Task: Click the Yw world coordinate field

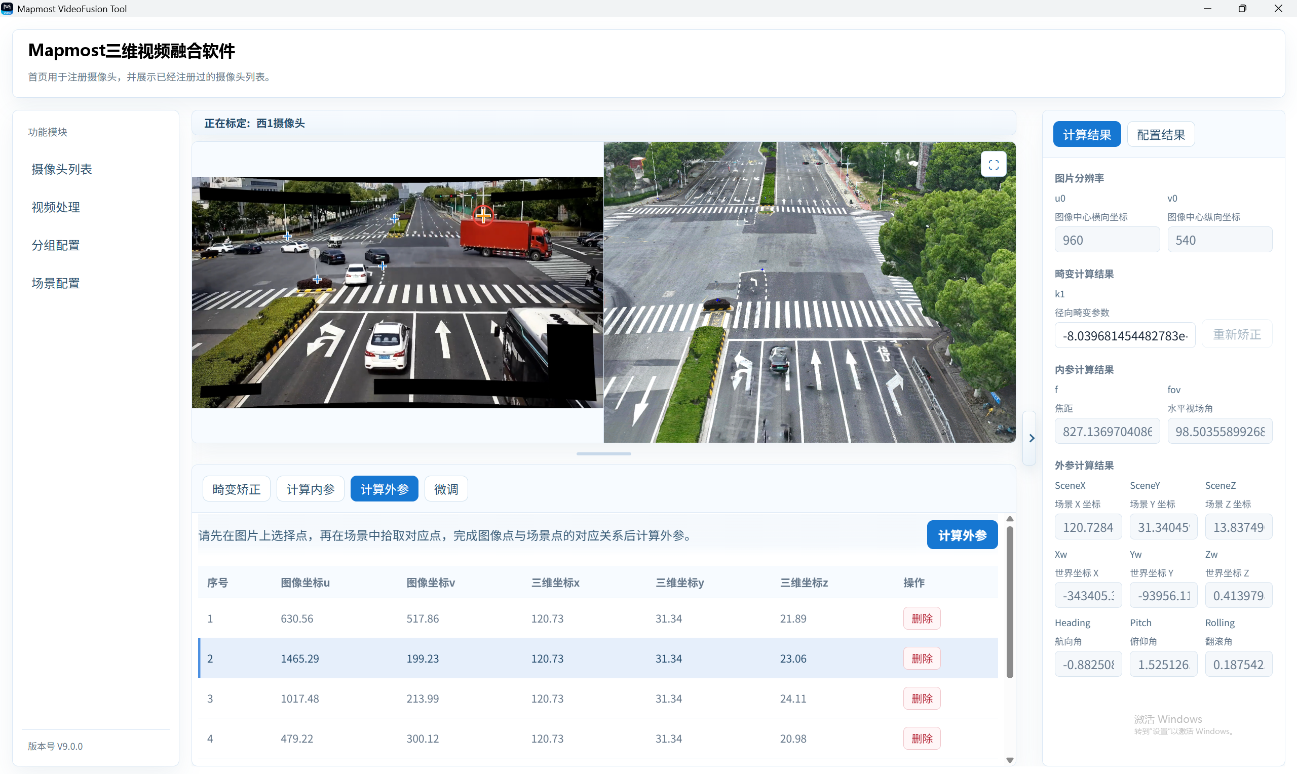Action: pyautogui.click(x=1163, y=595)
